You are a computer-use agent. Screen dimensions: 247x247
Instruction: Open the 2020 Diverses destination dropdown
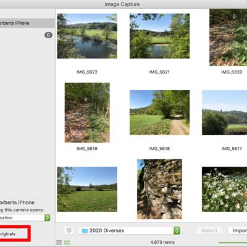[129, 230]
